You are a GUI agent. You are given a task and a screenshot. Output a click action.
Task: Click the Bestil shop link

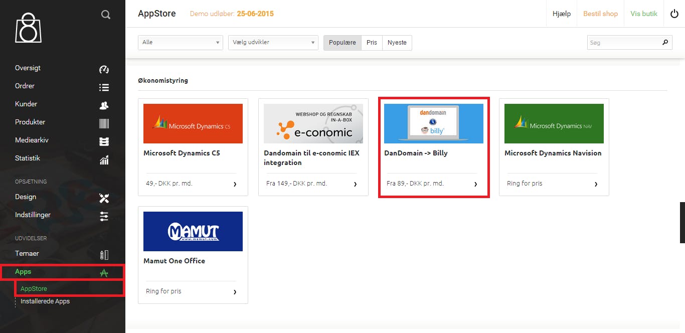600,14
